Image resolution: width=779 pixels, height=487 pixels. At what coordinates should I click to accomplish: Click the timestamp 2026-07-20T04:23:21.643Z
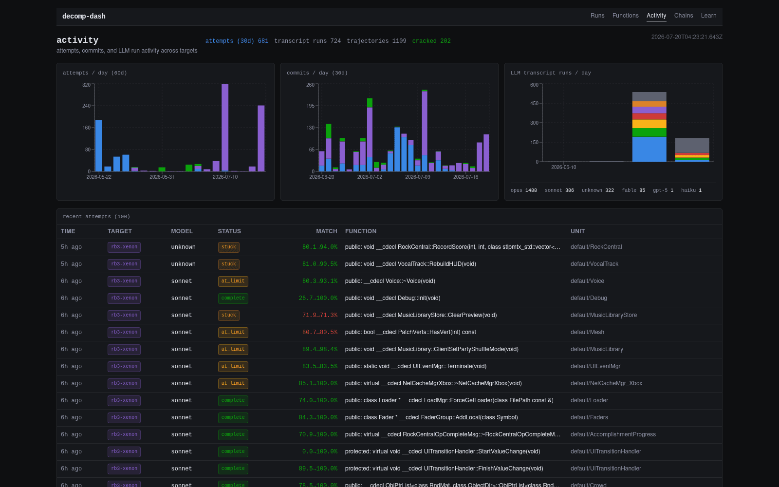pos(687,37)
